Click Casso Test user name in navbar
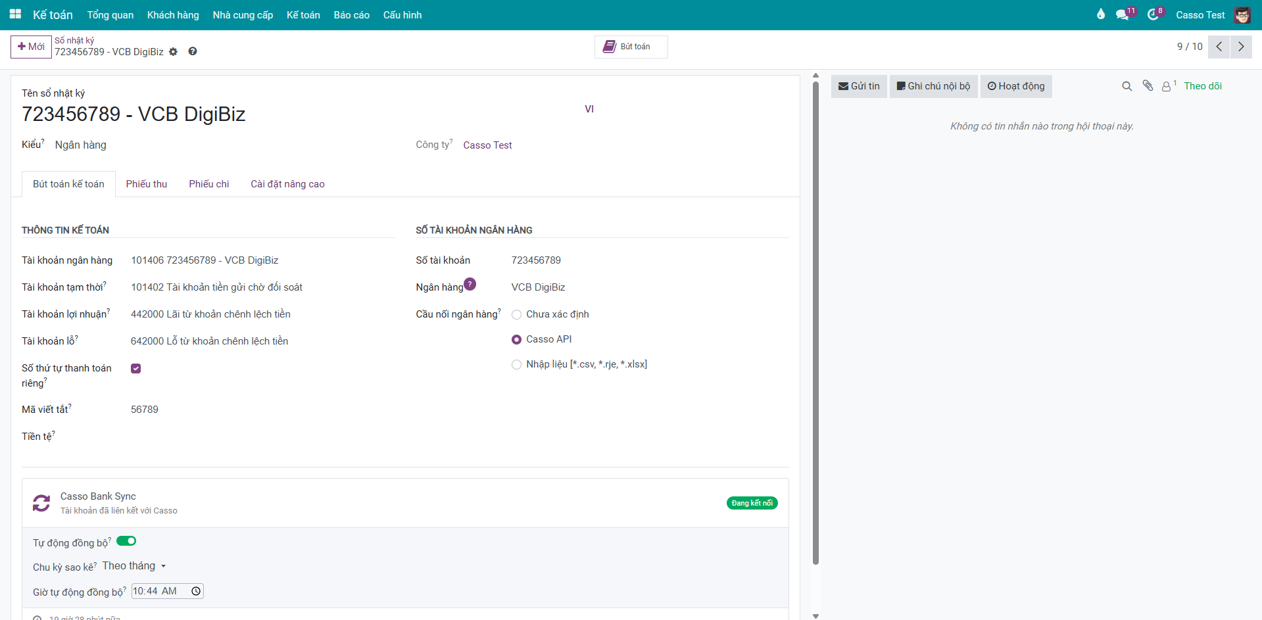The width and height of the screenshot is (1262, 620). tap(1200, 14)
